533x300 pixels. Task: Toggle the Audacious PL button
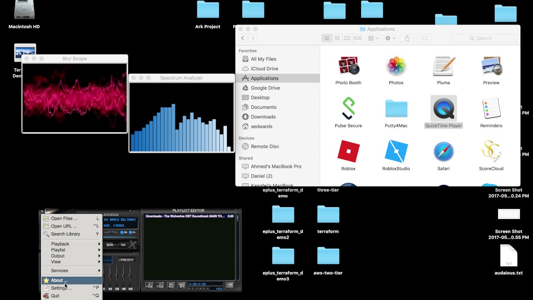tap(132, 232)
